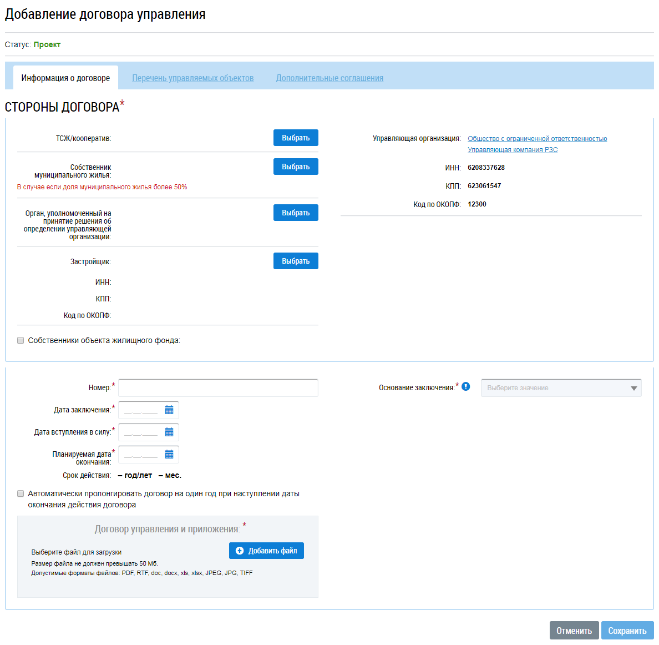
Task: Expand Основание заключения dropdown
Action: click(x=561, y=388)
